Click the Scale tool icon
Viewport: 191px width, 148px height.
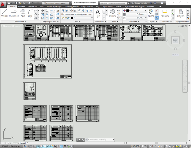click(47, 18)
